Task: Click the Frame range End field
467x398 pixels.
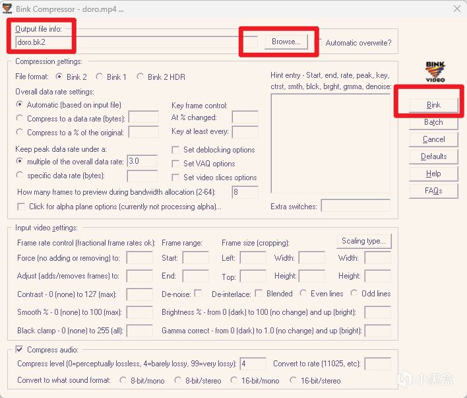Action: point(196,276)
